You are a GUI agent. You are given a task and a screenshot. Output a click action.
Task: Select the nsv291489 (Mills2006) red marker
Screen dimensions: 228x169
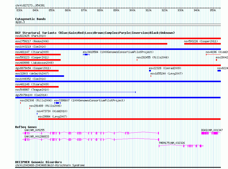click(x=30, y=108)
